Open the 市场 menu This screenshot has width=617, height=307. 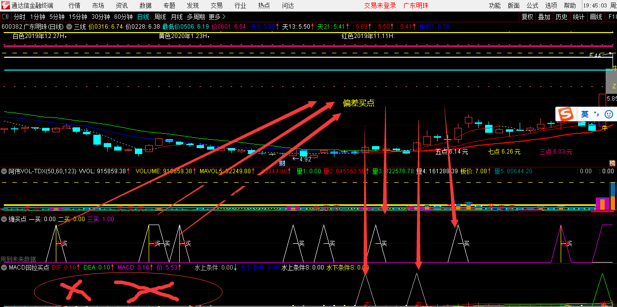[98, 5]
